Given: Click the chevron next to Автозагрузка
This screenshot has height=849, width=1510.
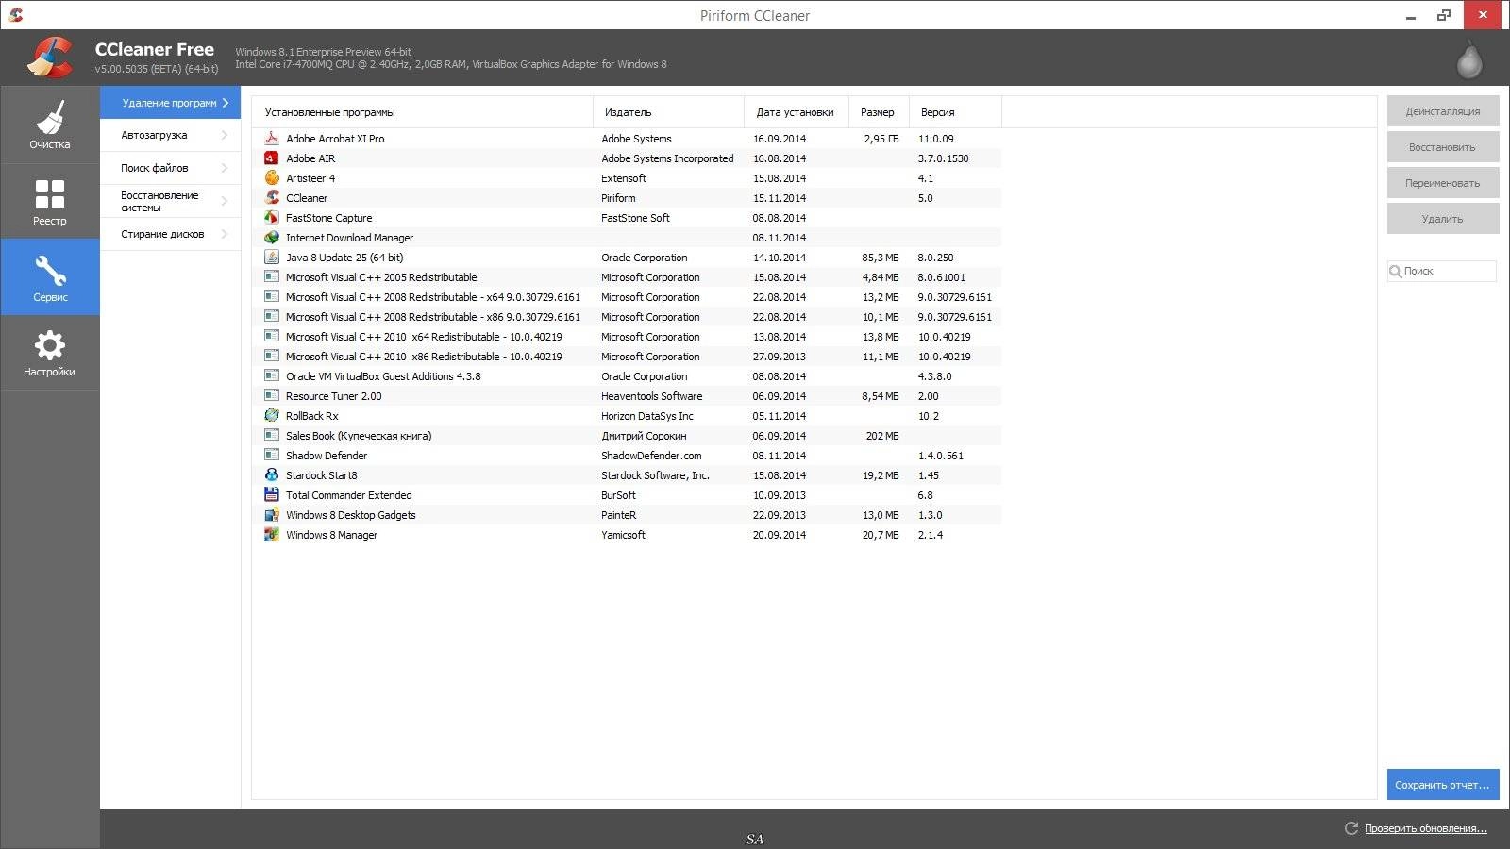Looking at the screenshot, I should (225, 135).
